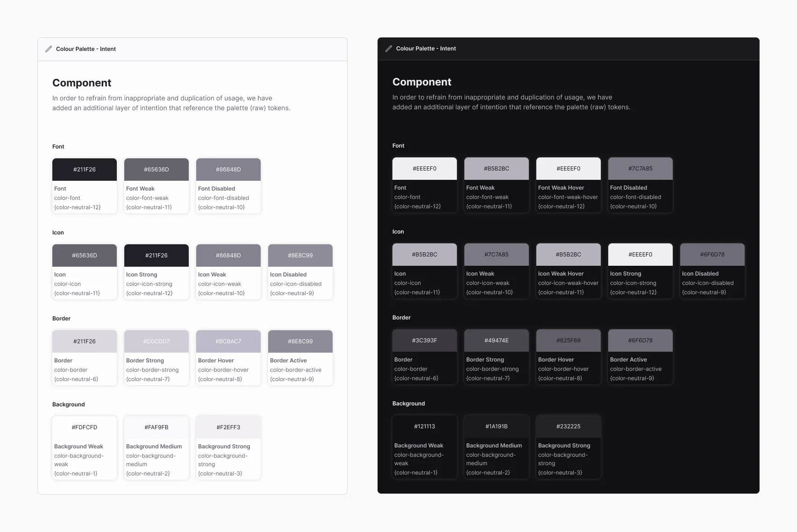Click '{color-neutral-3}' text in the dark panel
This screenshot has width=797, height=532.
[x=560, y=473]
